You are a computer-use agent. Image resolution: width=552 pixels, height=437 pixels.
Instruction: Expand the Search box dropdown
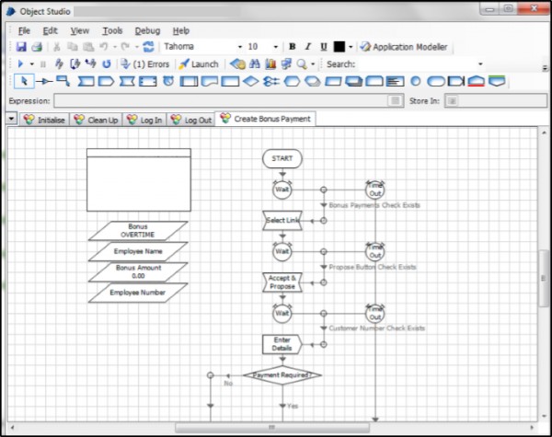pos(480,64)
